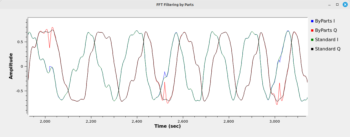Toggle the ByParts Q curve via its label
Screen dimensions: 350x137
326,30
